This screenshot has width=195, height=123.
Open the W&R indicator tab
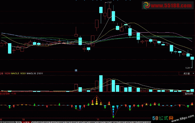[61, 122]
